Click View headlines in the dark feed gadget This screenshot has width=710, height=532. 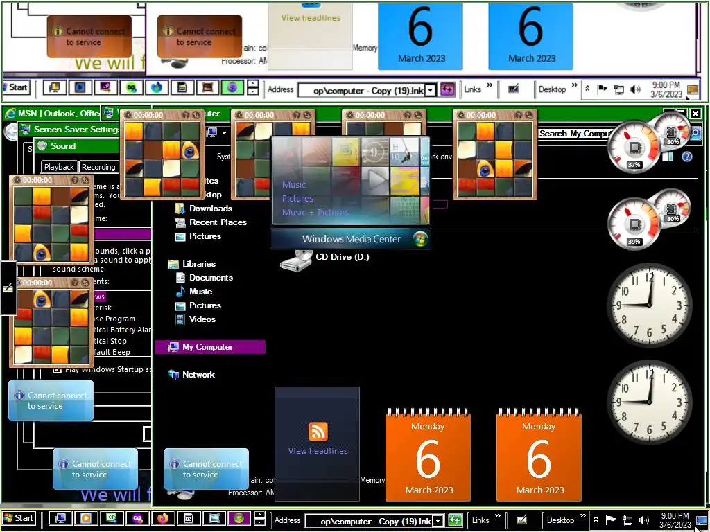[x=318, y=451]
